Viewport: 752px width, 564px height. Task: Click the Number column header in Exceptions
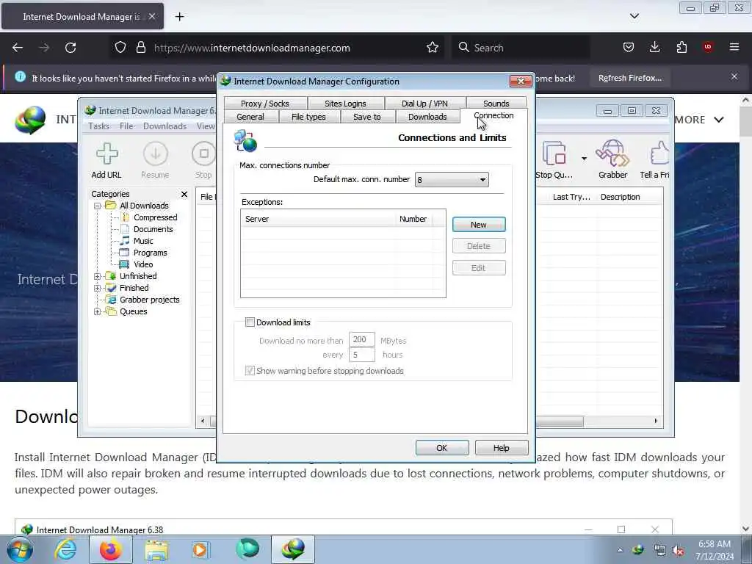click(413, 219)
